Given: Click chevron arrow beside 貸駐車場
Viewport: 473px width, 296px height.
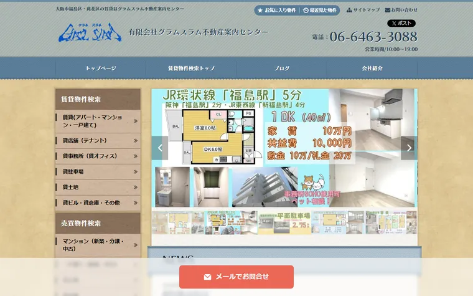Looking at the screenshot, I should coord(136,172).
